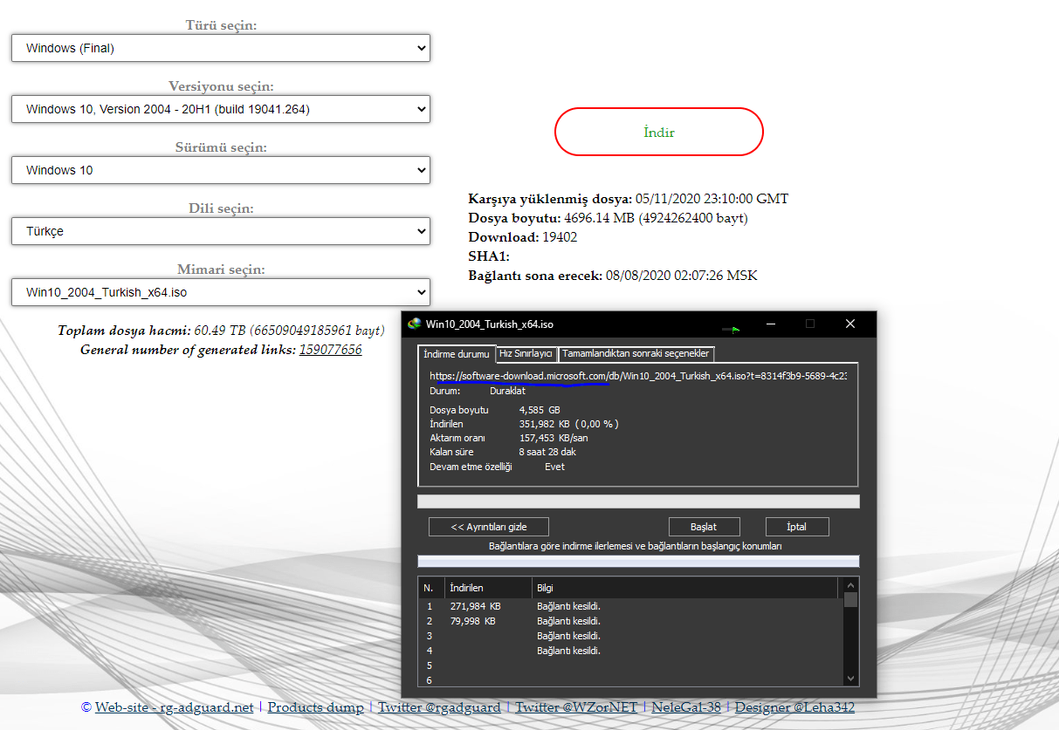Click the 'İptal' cancel button
The height and width of the screenshot is (730, 1059).
point(796,527)
